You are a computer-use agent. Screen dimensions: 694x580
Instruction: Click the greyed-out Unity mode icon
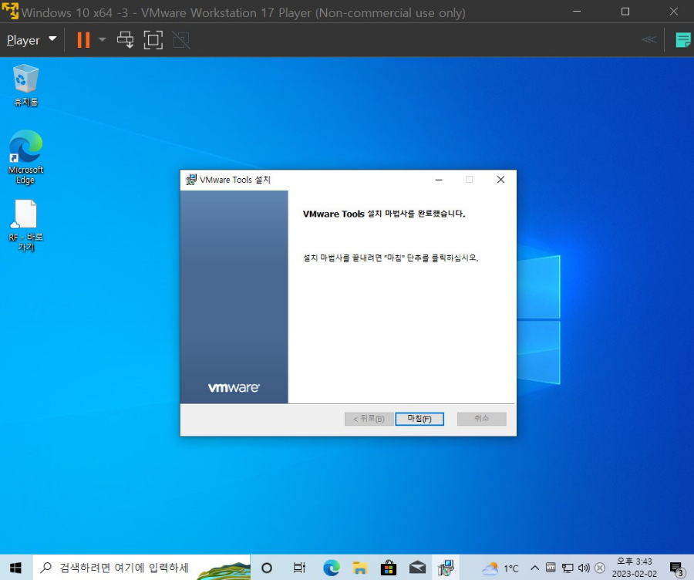tap(181, 40)
